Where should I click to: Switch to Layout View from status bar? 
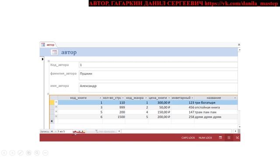click(229, 138)
